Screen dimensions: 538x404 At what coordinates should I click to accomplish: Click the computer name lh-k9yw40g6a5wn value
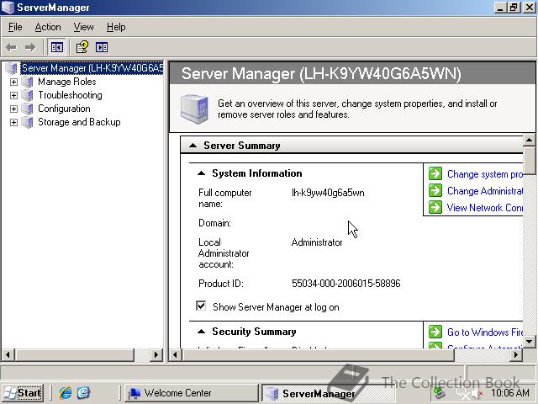tap(328, 193)
